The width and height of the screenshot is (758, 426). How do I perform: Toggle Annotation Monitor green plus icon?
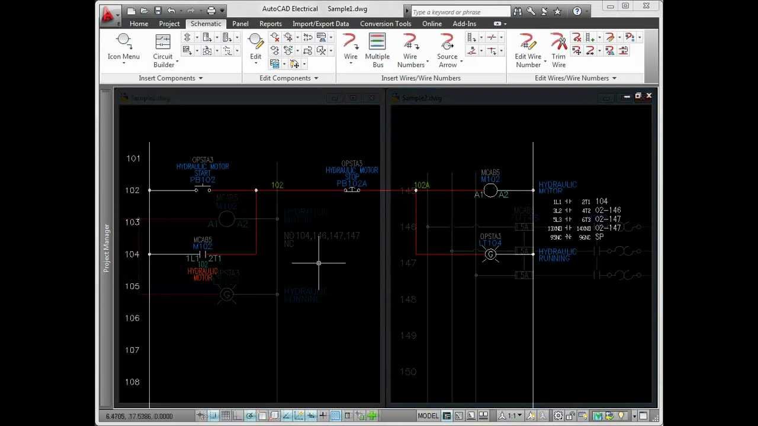[372, 416]
